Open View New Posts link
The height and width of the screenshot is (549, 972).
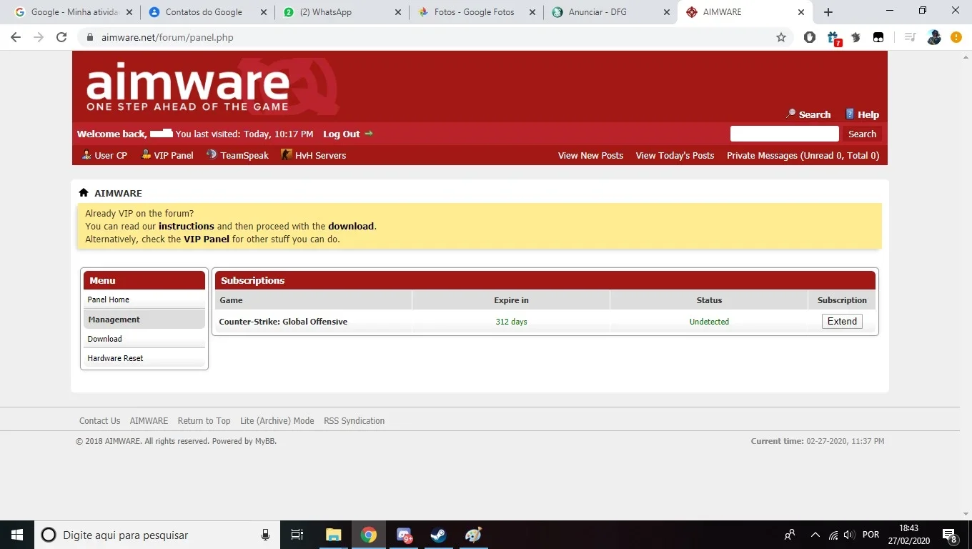(590, 155)
